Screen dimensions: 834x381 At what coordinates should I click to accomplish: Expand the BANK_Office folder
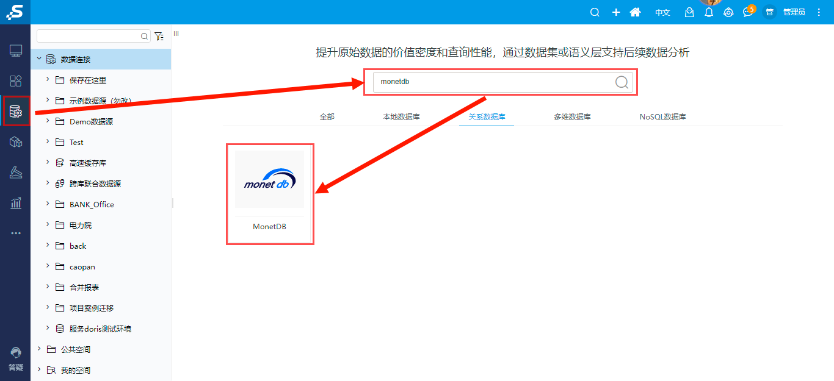(48, 204)
